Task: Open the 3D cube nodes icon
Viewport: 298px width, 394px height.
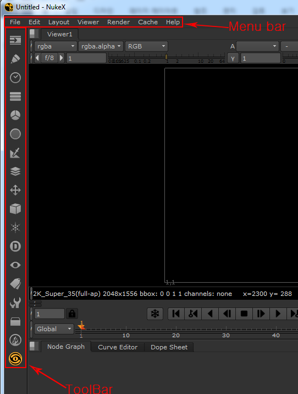Action: (x=15, y=209)
